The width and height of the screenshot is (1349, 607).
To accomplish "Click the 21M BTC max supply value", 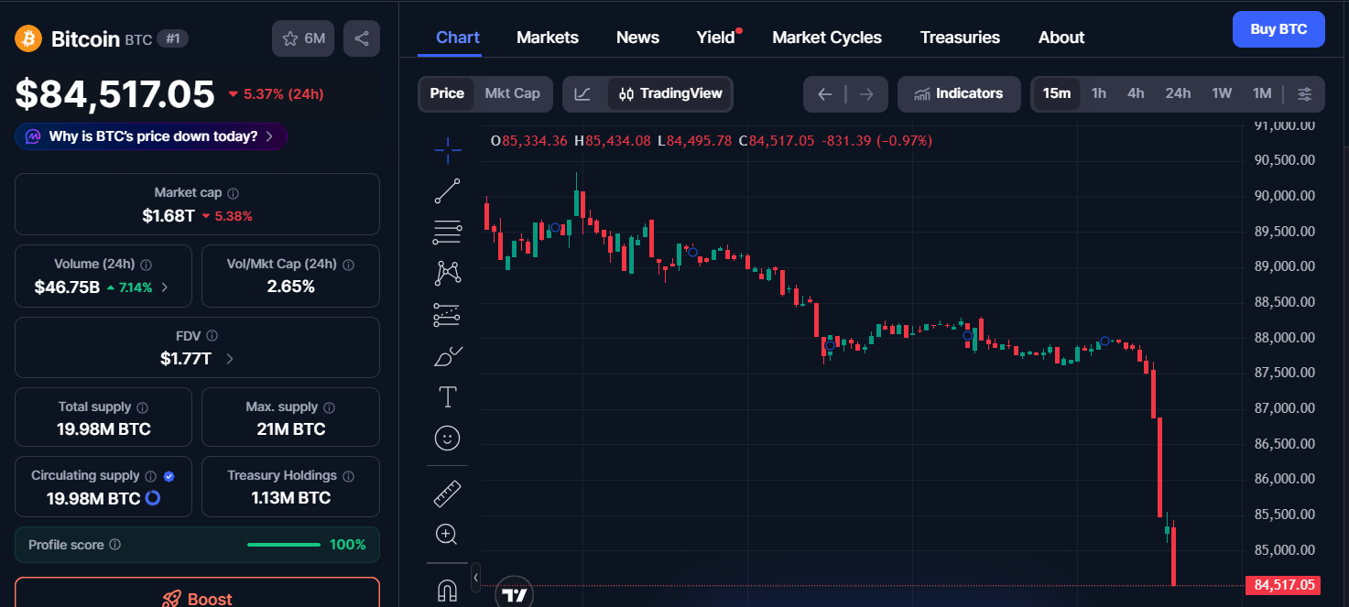I will coord(290,429).
